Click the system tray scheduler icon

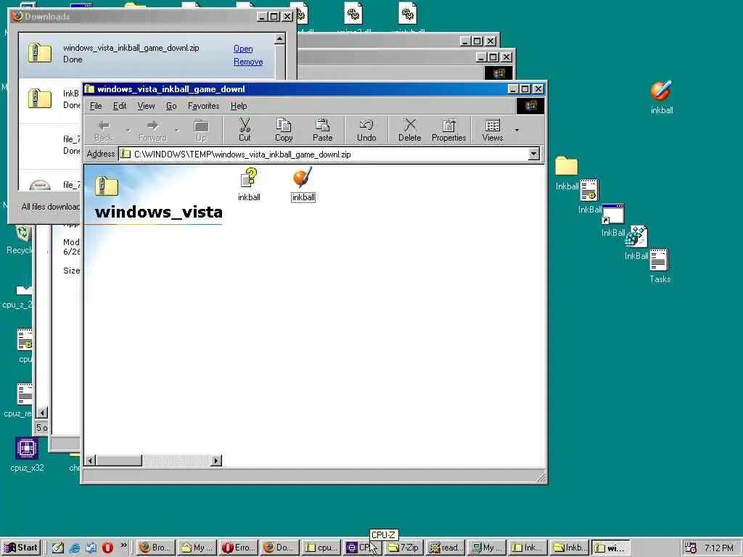pyautogui.click(x=691, y=548)
